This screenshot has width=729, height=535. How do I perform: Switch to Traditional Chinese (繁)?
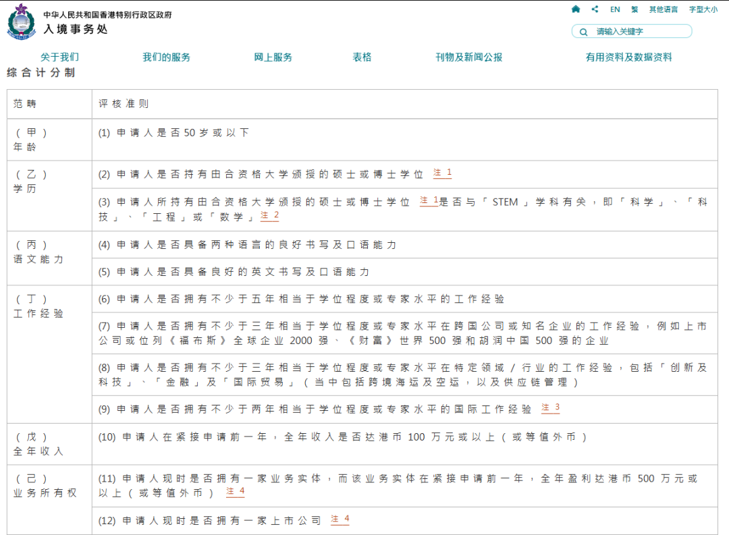click(634, 9)
